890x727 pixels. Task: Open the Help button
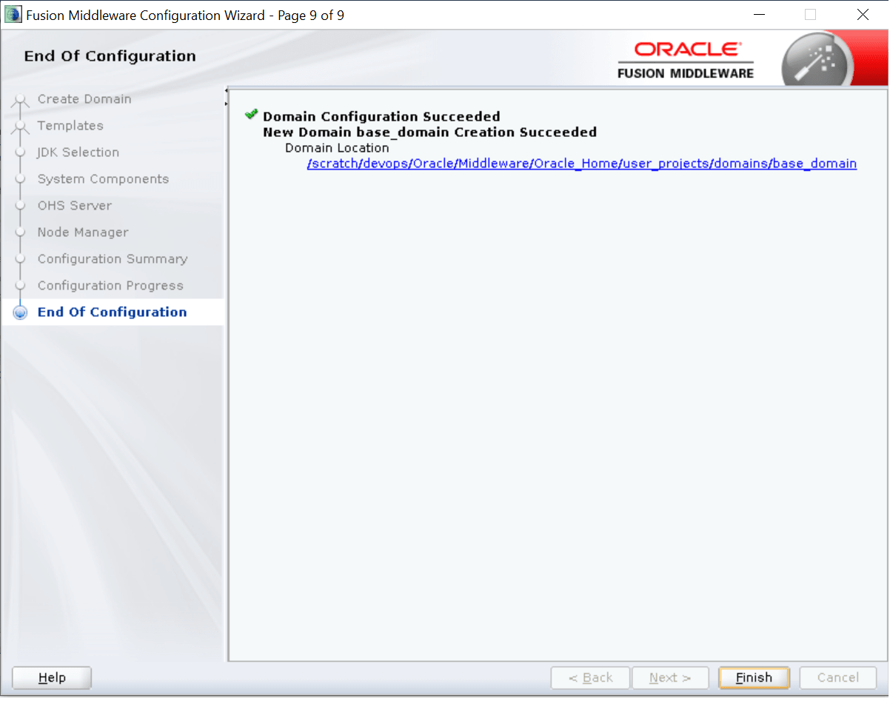(x=52, y=677)
